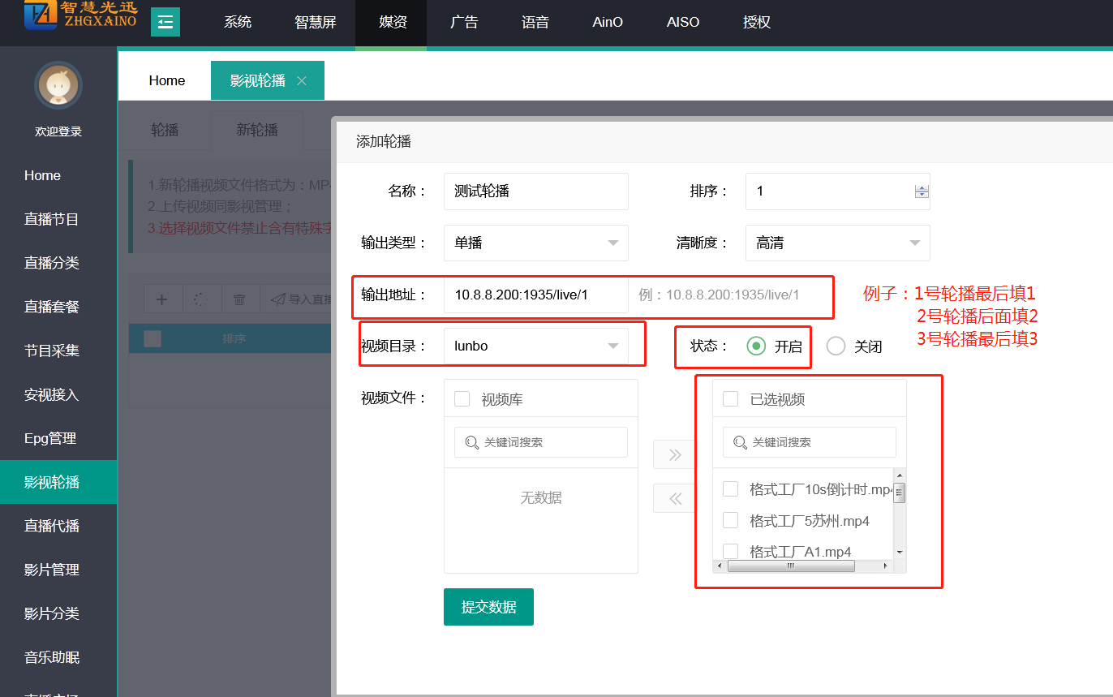Click the trash delete icon in toolbar

(x=239, y=299)
